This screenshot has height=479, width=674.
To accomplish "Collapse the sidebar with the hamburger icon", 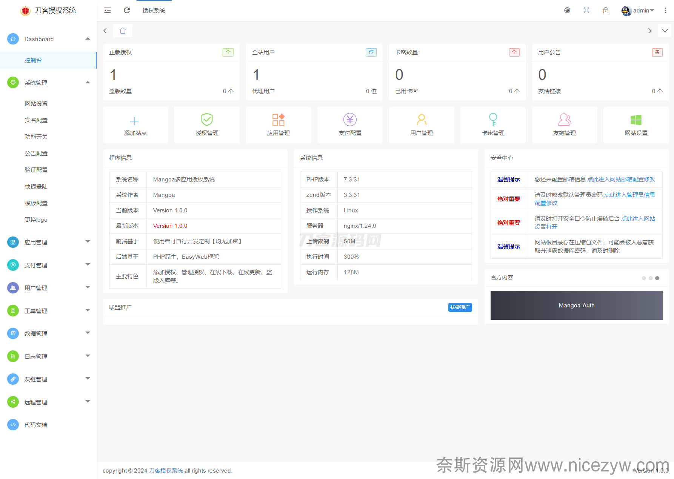I will 108,11.
